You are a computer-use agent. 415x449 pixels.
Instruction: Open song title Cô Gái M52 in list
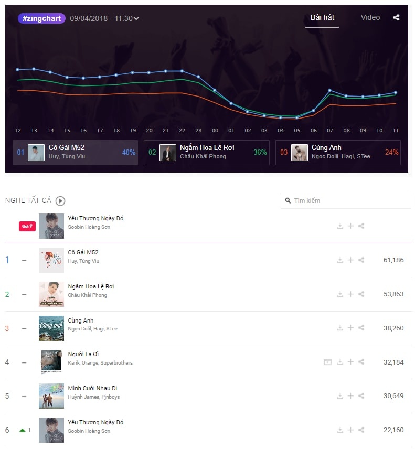point(83,252)
